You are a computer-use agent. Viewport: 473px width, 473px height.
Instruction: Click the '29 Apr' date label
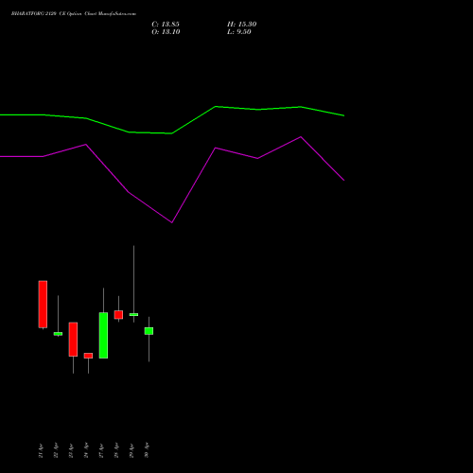coord(131,450)
